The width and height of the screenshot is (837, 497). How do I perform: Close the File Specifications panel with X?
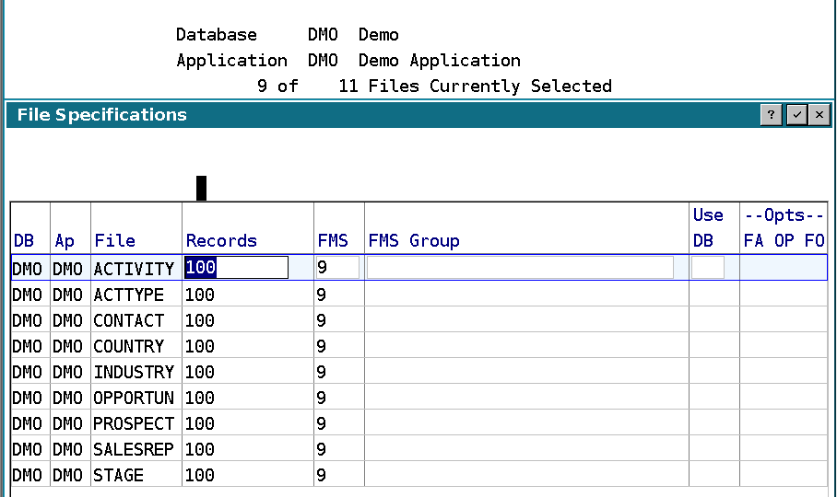[x=819, y=114]
